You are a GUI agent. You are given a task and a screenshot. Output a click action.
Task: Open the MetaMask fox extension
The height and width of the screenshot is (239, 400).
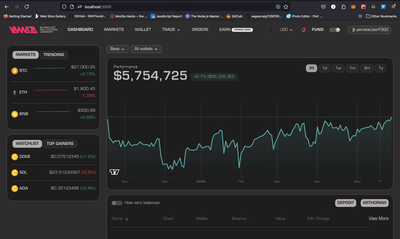[x=353, y=7]
